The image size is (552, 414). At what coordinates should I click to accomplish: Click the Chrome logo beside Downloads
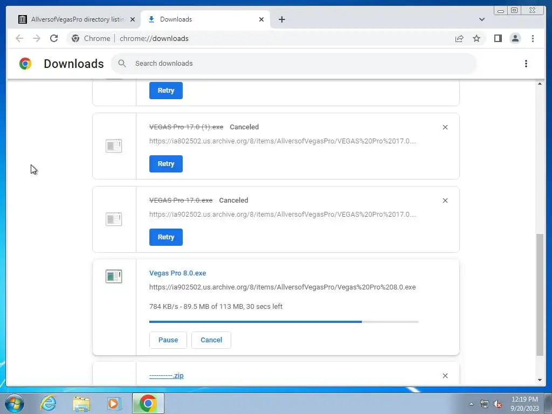(x=25, y=64)
